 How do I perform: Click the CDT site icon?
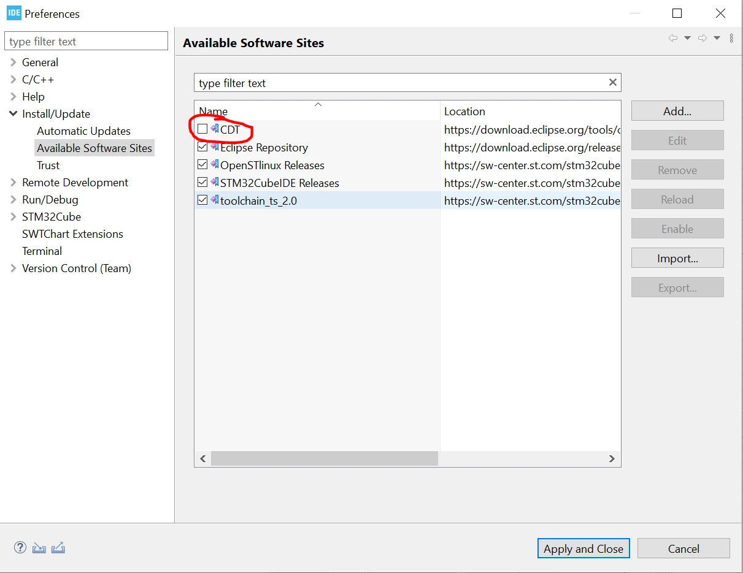(215, 128)
